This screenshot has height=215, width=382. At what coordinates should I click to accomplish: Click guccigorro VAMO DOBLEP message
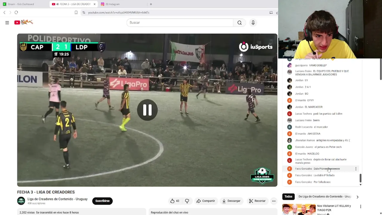(311, 65)
